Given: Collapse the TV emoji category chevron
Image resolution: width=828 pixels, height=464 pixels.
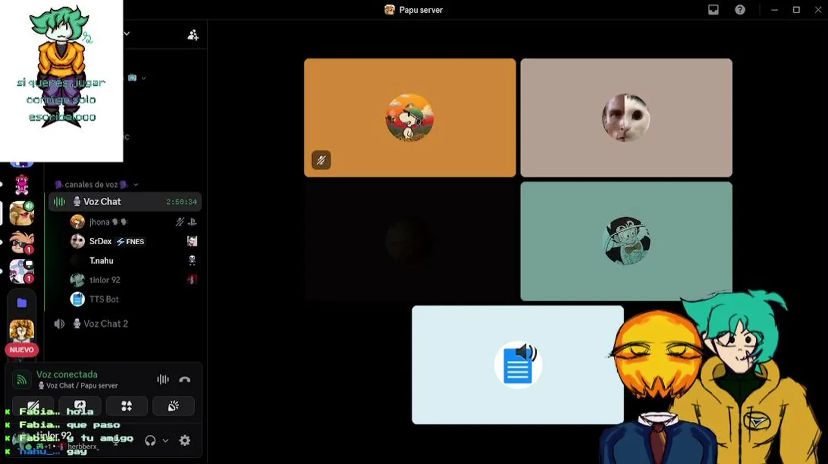Looking at the screenshot, I should pos(143,78).
